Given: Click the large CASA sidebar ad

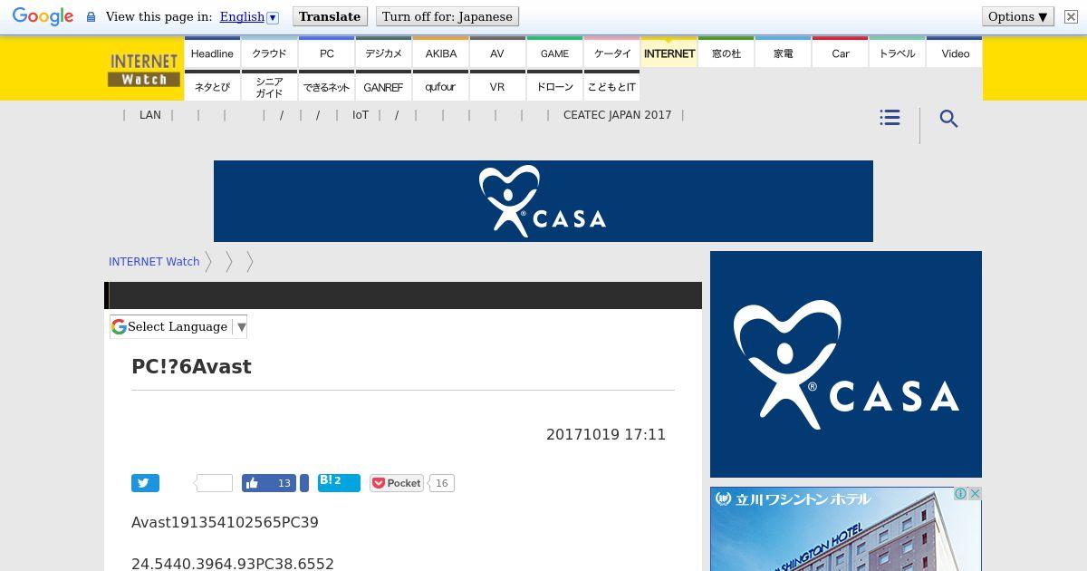Looking at the screenshot, I should click(x=846, y=364).
